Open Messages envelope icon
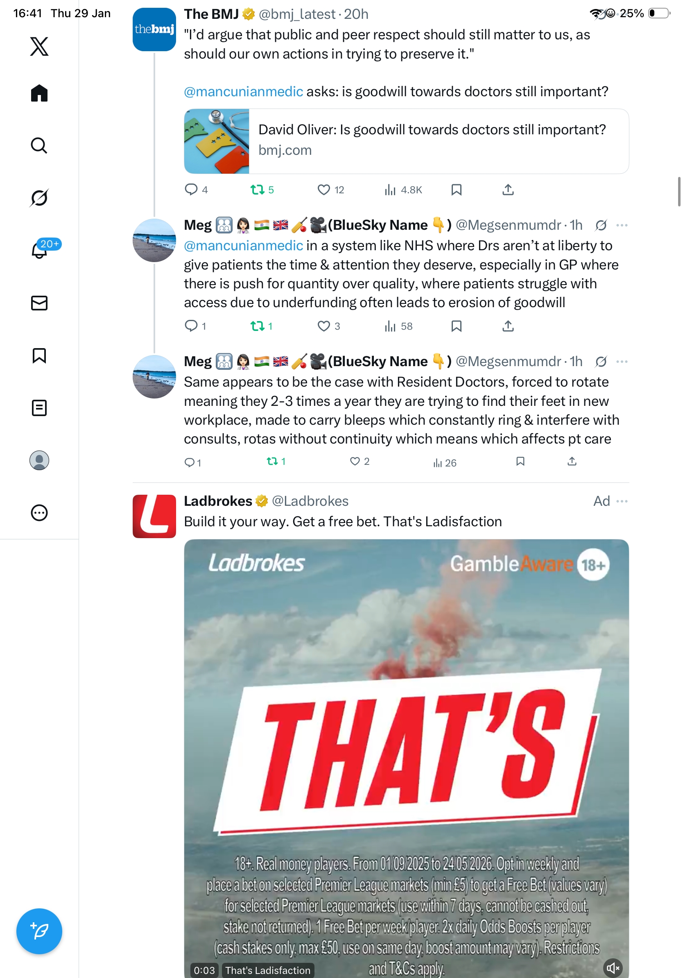Screen dimensions: 683x978 coord(39,303)
